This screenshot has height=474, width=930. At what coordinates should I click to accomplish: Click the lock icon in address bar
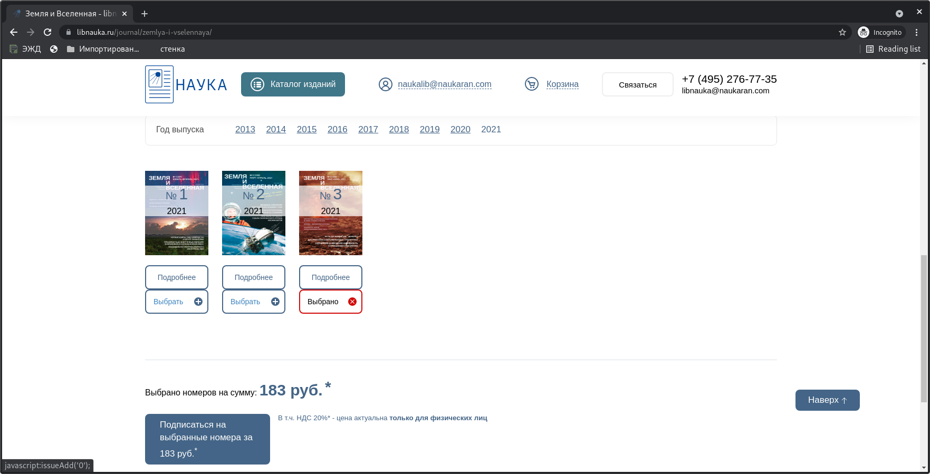click(68, 32)
